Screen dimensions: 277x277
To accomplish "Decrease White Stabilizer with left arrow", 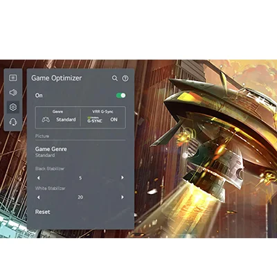I will click(39, 197).
